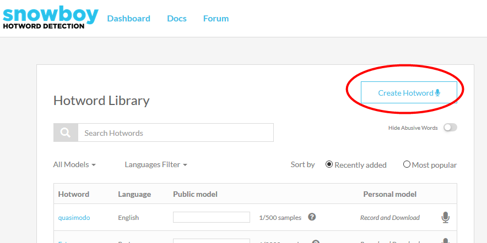Click the snowboy Hotword Detection logo
This screenshot has height=243, width=487.
click(51, 18)
